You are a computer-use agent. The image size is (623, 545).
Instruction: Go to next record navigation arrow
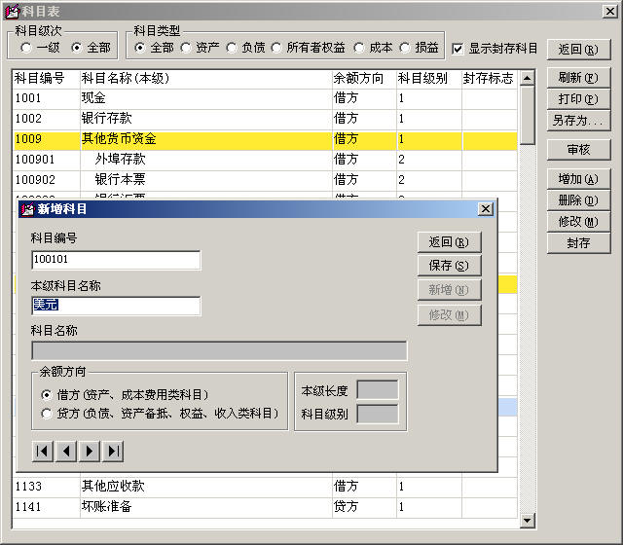pos(90,451)
